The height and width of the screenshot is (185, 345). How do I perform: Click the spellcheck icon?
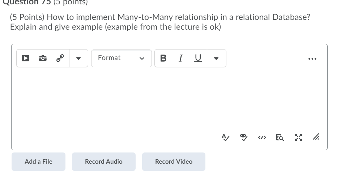(x=225, y=138)
